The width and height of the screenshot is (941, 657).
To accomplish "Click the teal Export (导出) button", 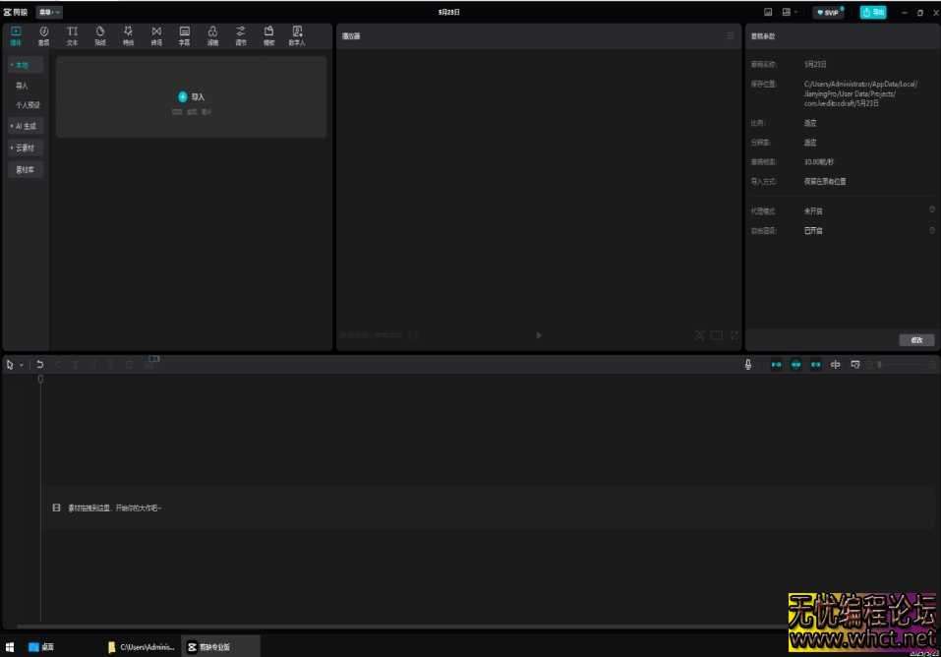I will [x=872, y=12].
